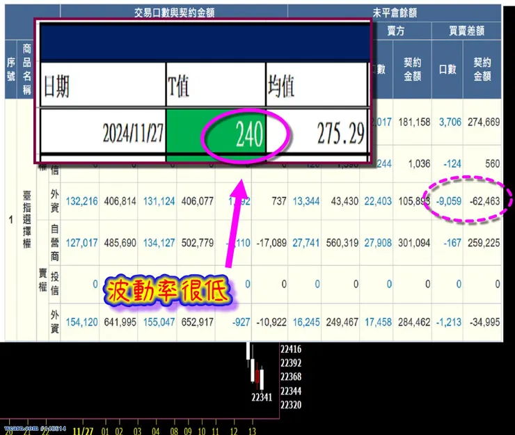This screenshot has width=515, height=435.
Task: Click the 22416 price axis label
Action: 291,349
